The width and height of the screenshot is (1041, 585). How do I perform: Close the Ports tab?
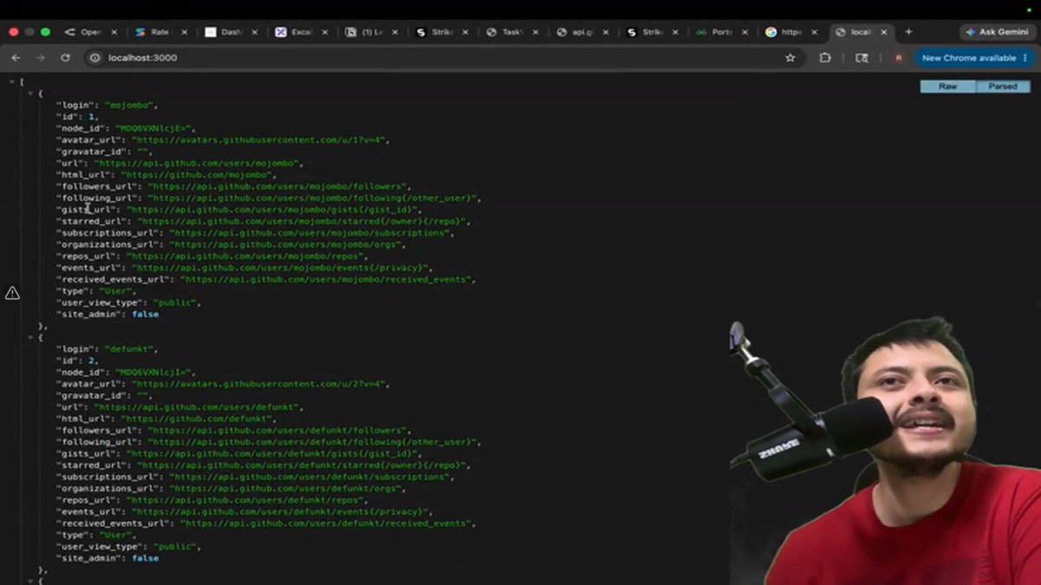[746, 32]
